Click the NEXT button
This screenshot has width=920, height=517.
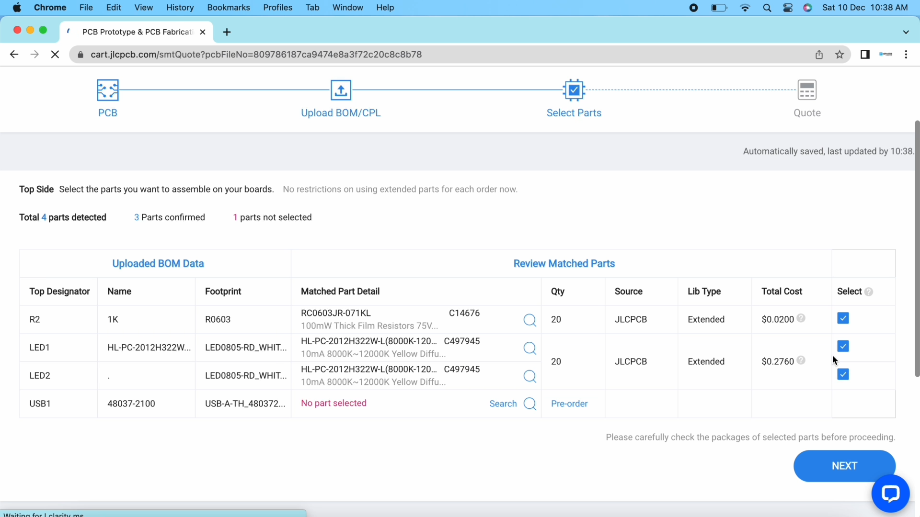pos(844,466)
